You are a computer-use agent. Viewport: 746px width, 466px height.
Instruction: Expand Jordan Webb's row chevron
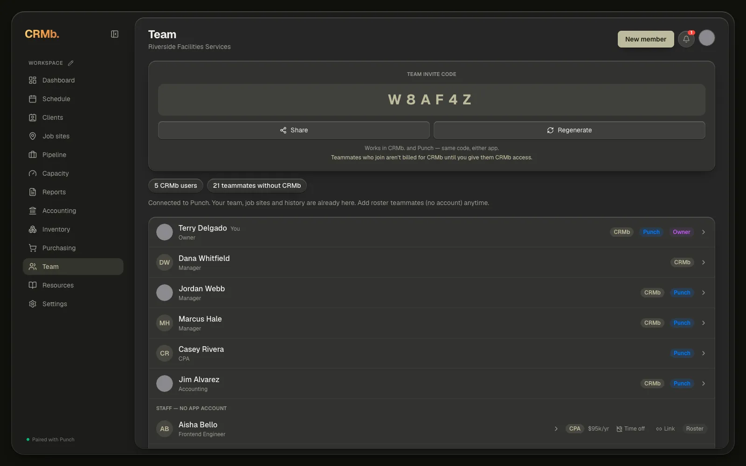[704, 293]
